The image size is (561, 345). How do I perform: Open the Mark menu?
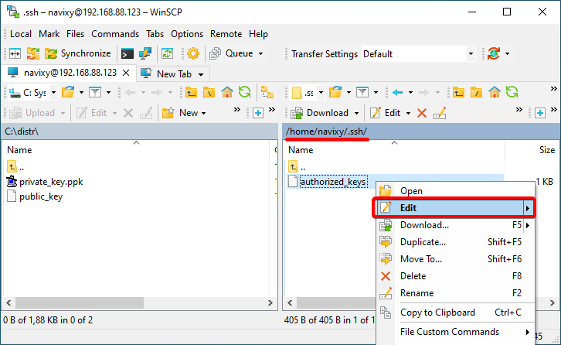pos(49,34)
